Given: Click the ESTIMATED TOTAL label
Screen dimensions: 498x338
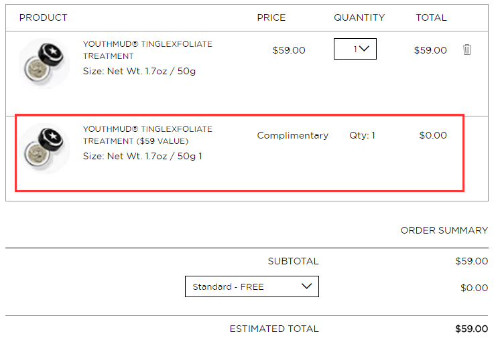Looking at the screenshot, I should (274, 329).
